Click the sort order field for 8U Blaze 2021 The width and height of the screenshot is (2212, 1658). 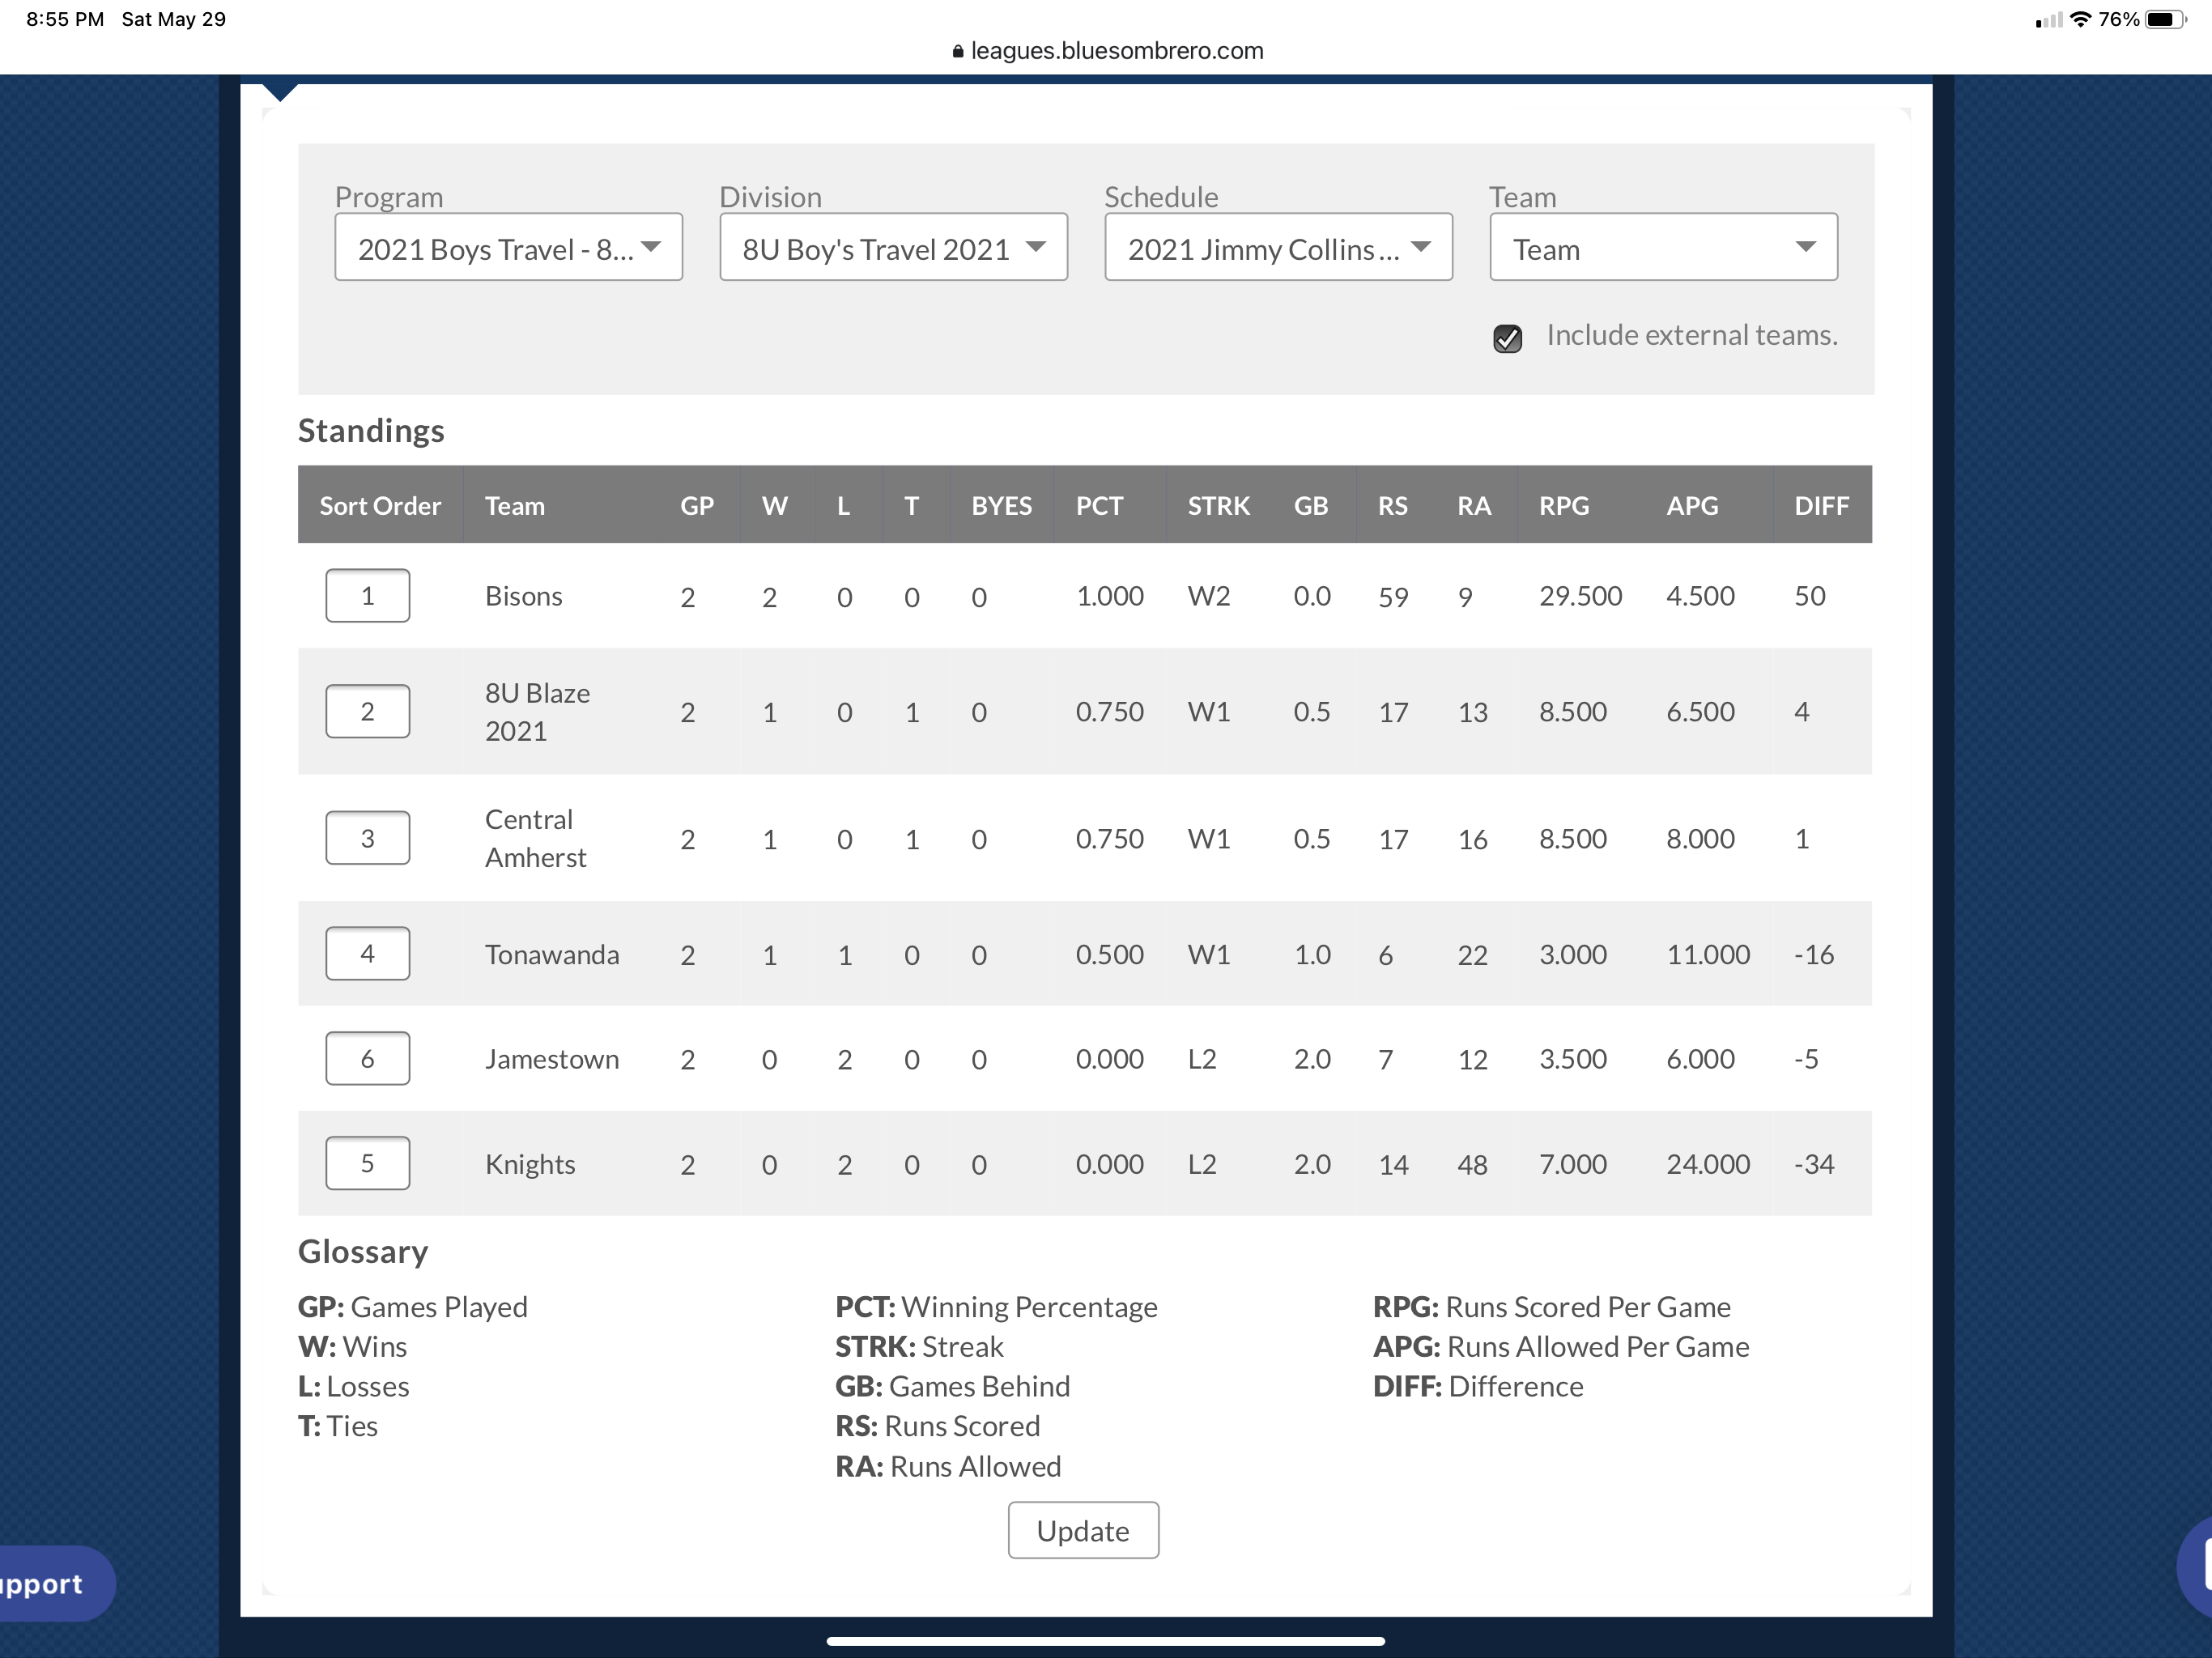(367, 711)
